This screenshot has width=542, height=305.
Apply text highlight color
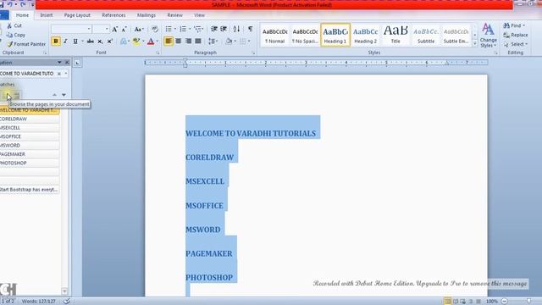coord(136,42)
